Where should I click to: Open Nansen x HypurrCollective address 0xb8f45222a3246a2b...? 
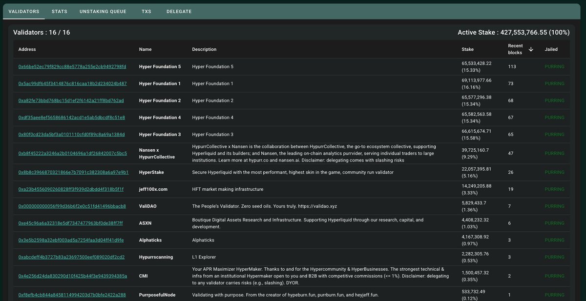click(73, 153)
